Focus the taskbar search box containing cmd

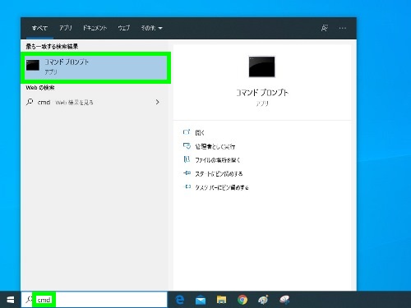click(95, 300)
